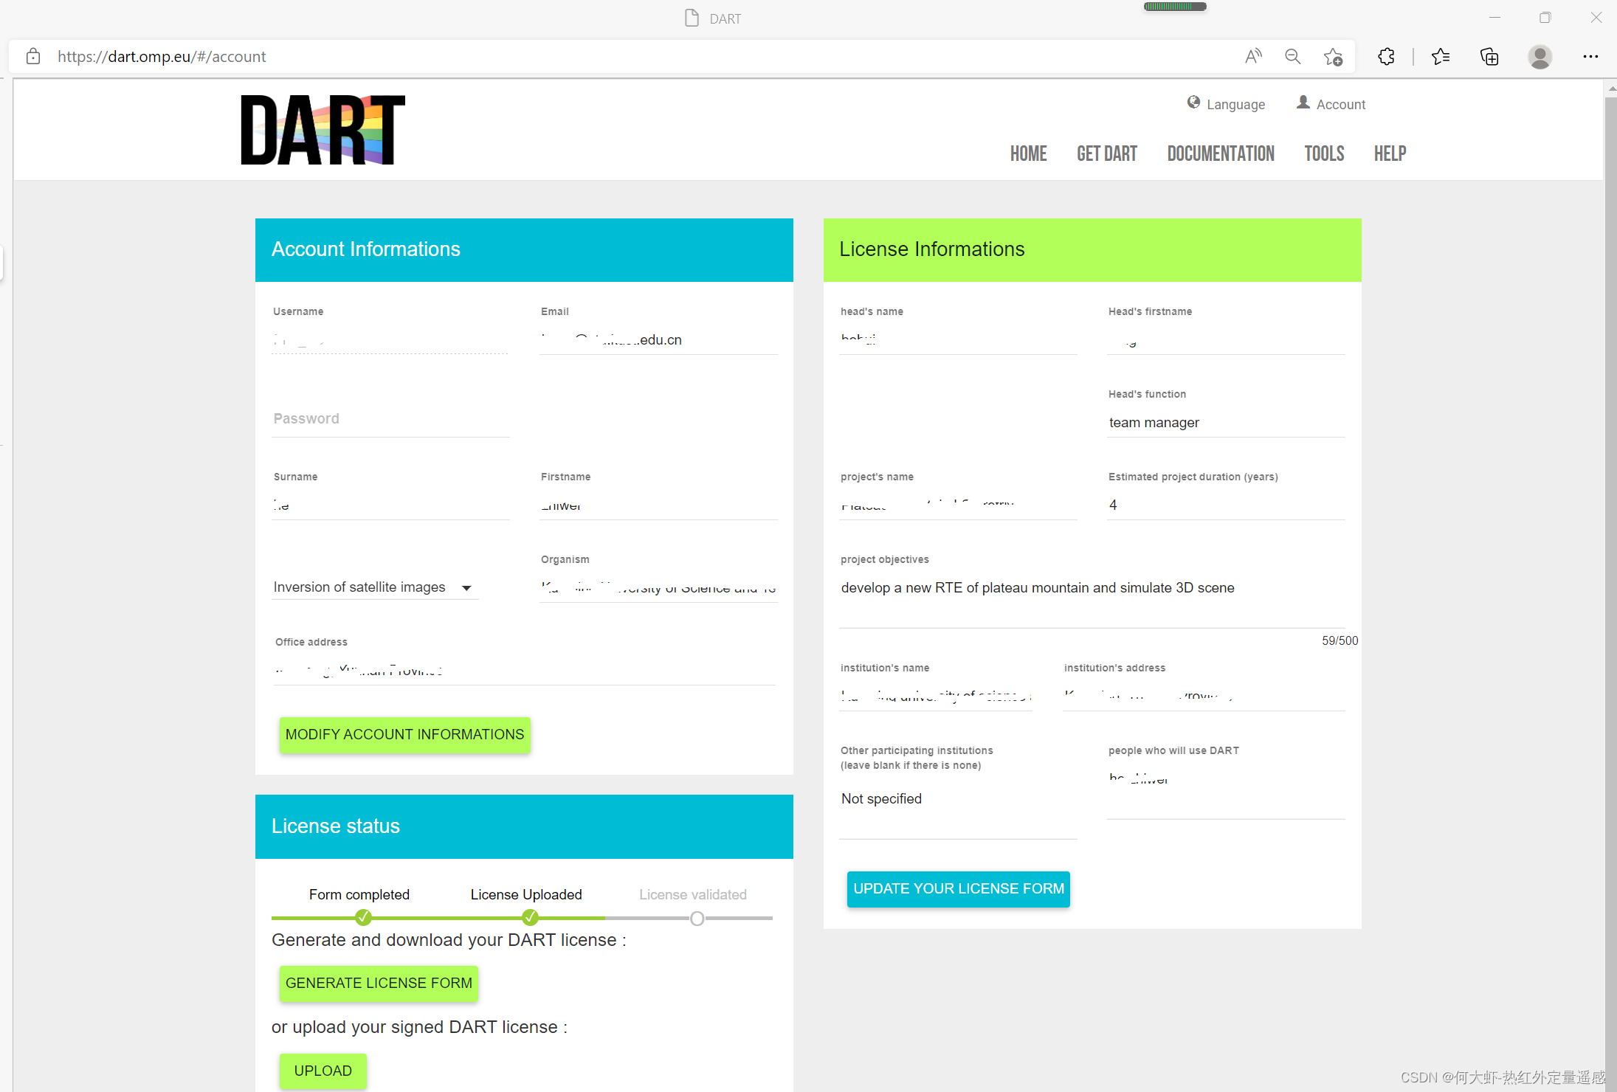Image resolution: width=1617 pixels, height=1092 pixels.
Task: Open Collections icon in browser toolbar
Action: [x=1489, y=56]
